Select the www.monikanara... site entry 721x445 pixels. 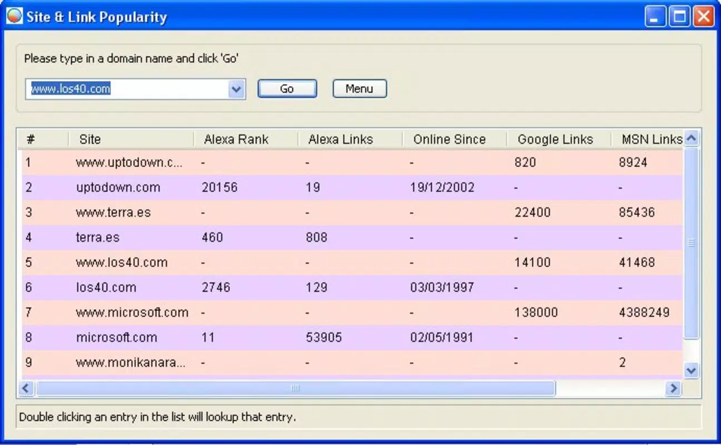pyautogui.click(x=131, y=363)
